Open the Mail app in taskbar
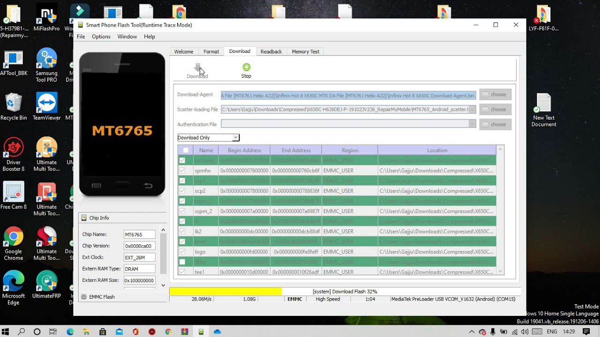The width and height of the screenshot is (600, 337). tap(119, 331)
